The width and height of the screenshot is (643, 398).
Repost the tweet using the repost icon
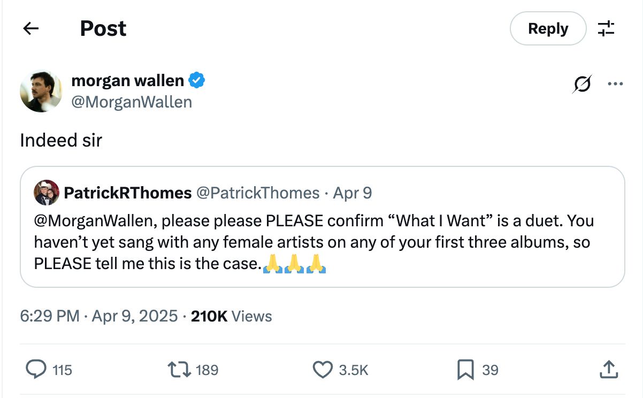pos(180,370)
